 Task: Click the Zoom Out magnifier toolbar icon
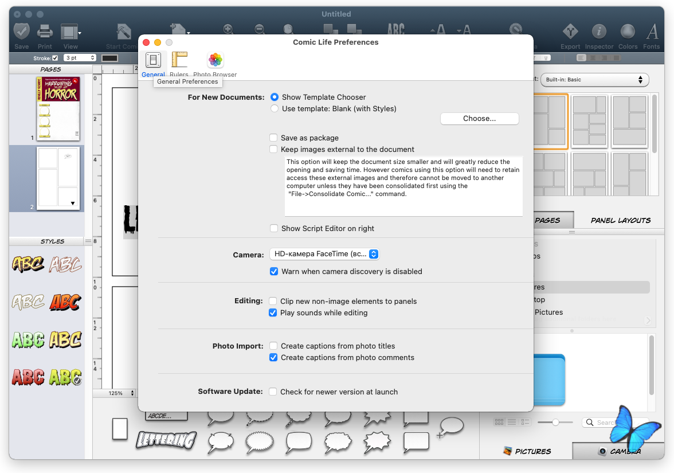tap(259, 29)
